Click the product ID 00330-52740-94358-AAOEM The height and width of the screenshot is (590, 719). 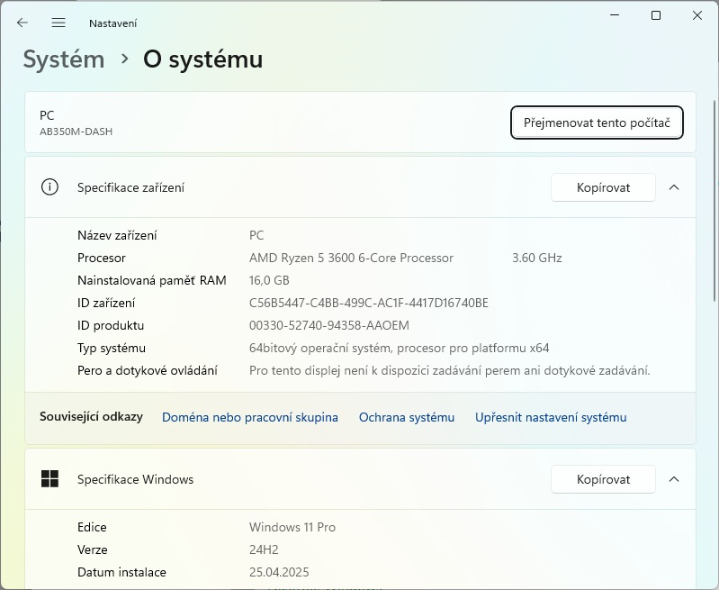coord(328,325)
